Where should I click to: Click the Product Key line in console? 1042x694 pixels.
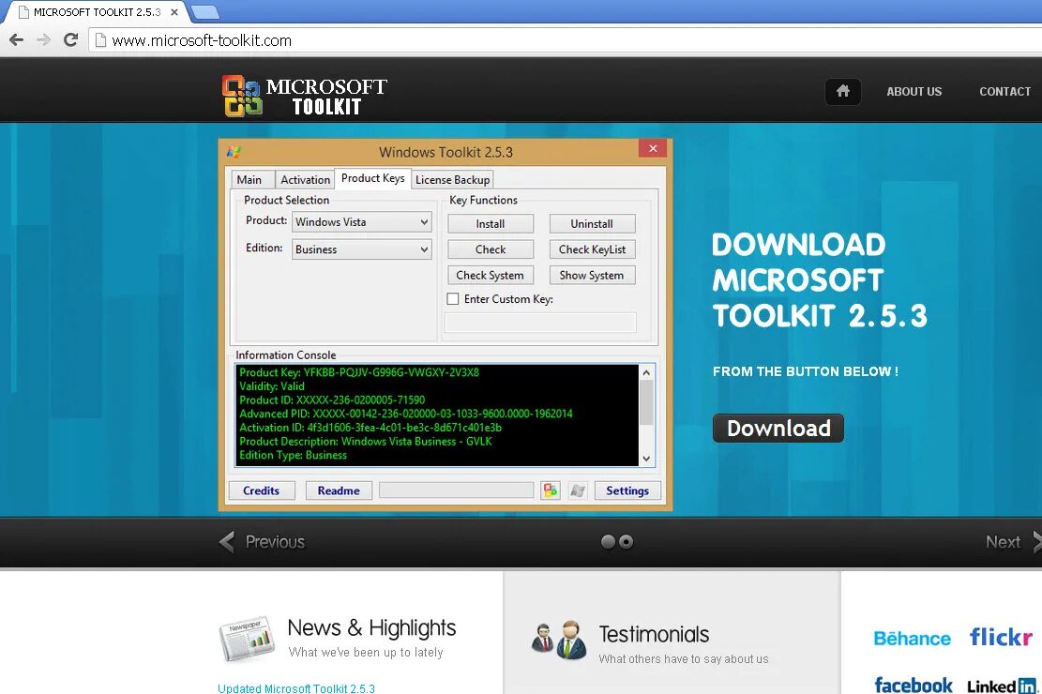[359, 372]
